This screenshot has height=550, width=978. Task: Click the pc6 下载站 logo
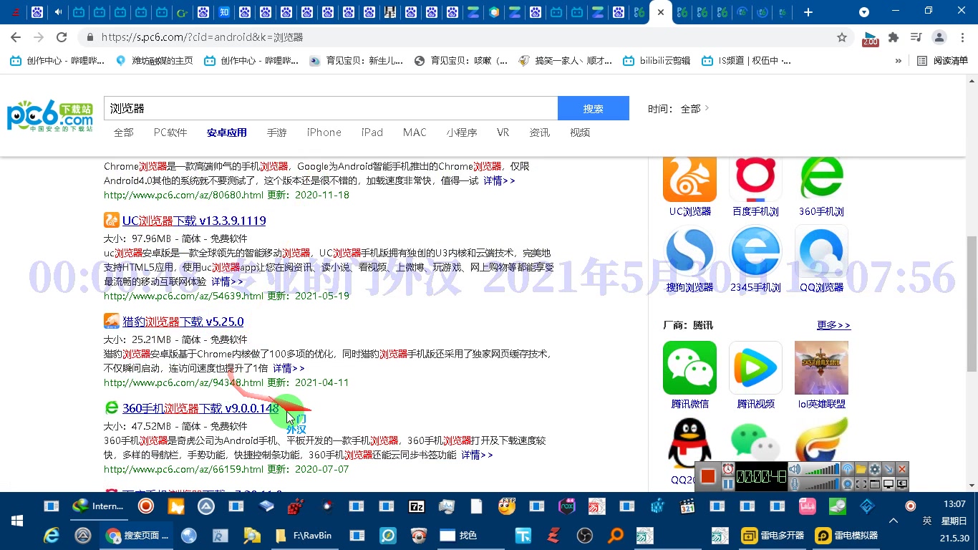[50, 117]
